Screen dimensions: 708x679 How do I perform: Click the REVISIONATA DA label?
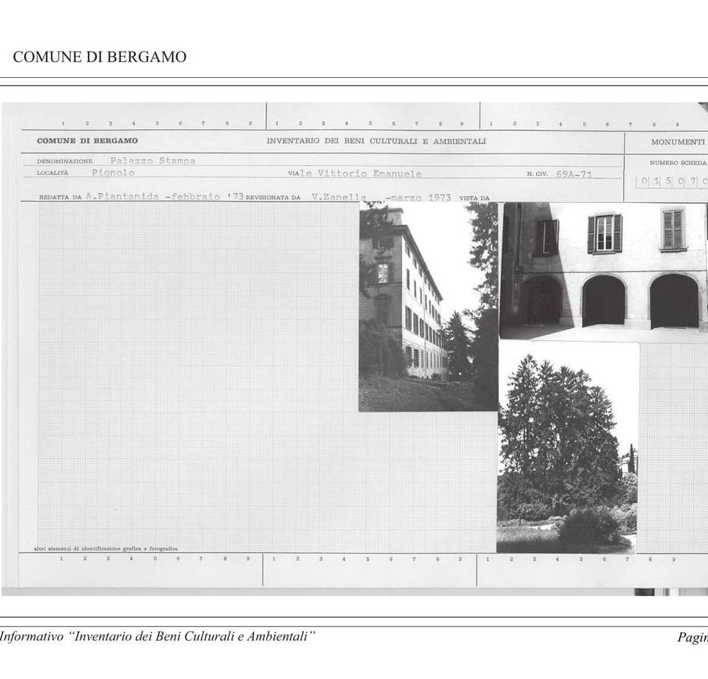(273, 197)
